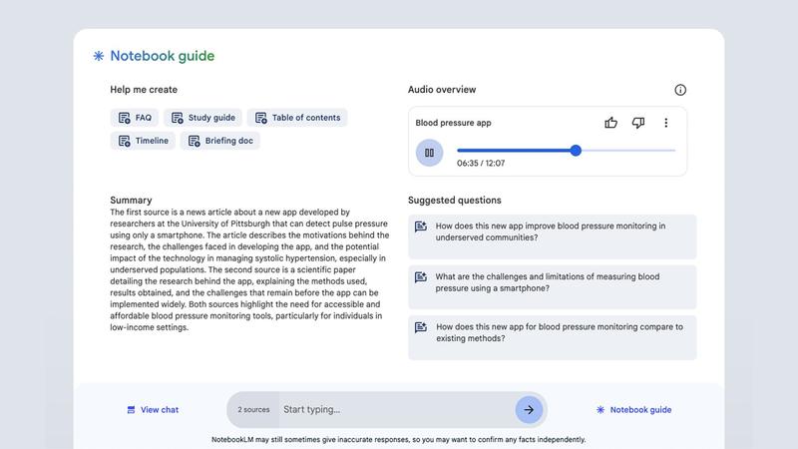
Task: Click the FAQ chip document icon
Action: click(x=124, y=118)
